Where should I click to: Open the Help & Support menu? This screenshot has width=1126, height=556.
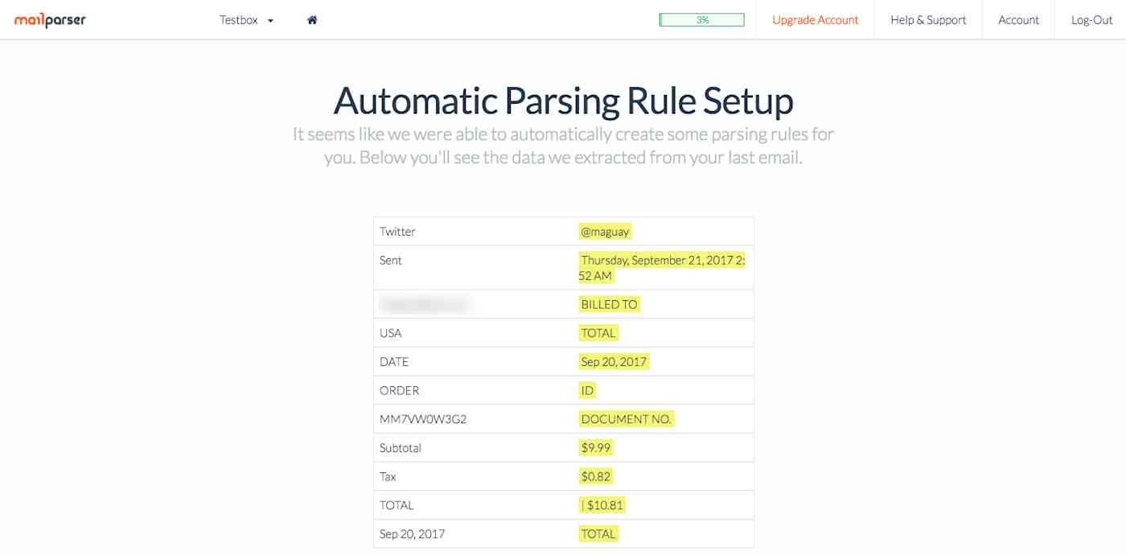pyautogui.click(x=927, y=19)
